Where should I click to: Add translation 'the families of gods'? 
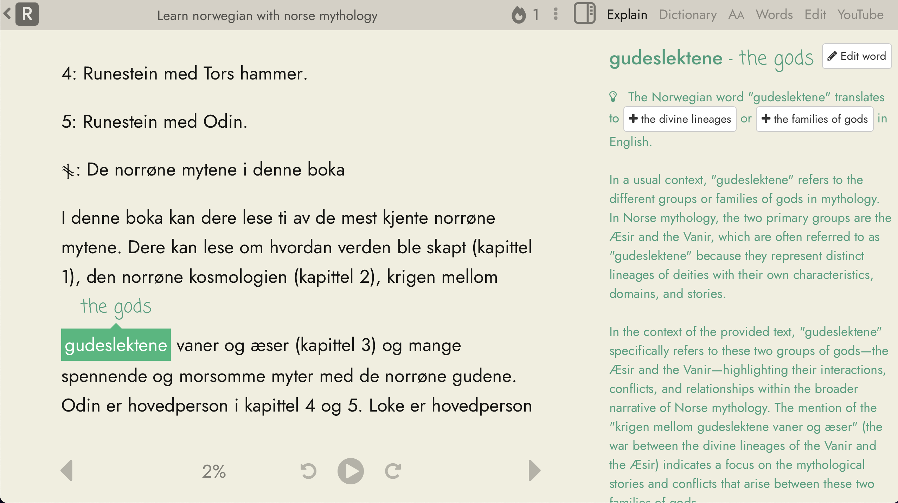[x=815, y=119]
